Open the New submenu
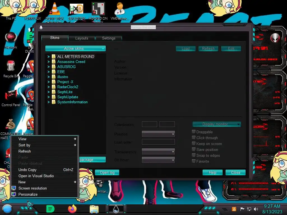This screenshot has width=287, height=215. pos(45,182)
